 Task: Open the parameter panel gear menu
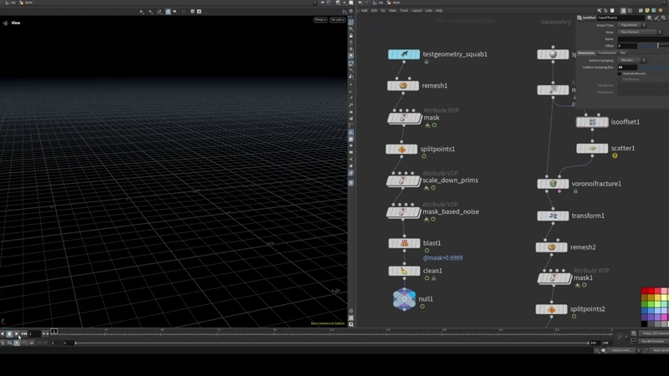pos(650,18)
